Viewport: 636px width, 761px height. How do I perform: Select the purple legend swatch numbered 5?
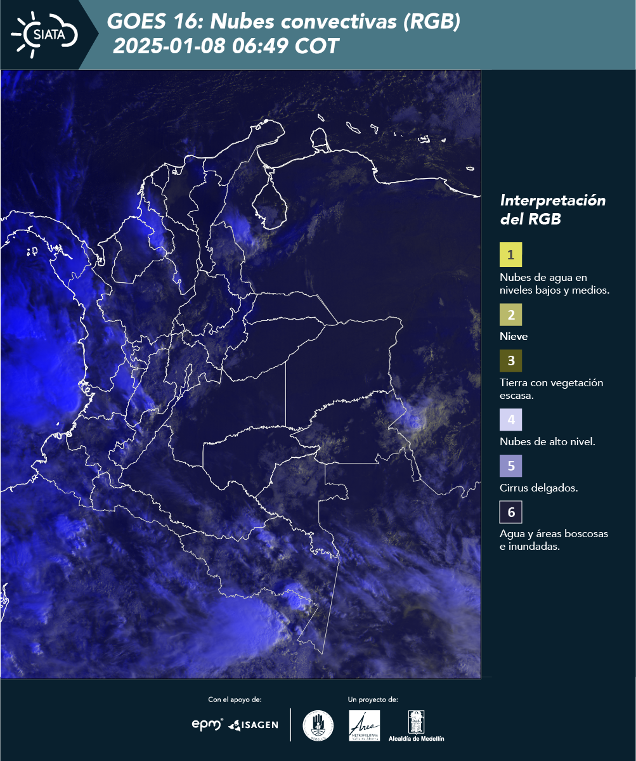click(510, 465)
